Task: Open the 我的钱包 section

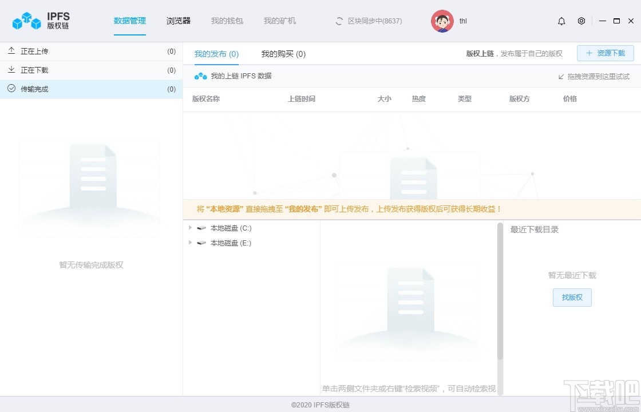Action: [x=228, y=21]
